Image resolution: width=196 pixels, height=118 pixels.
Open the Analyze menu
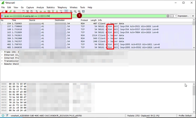40,8
